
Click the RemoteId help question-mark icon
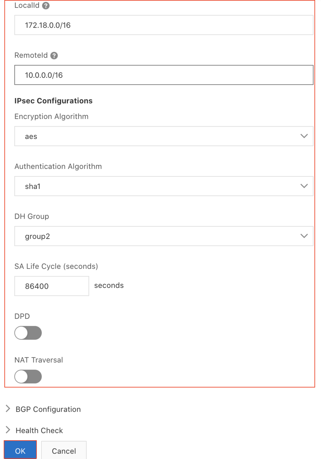[x=54, y=56]
